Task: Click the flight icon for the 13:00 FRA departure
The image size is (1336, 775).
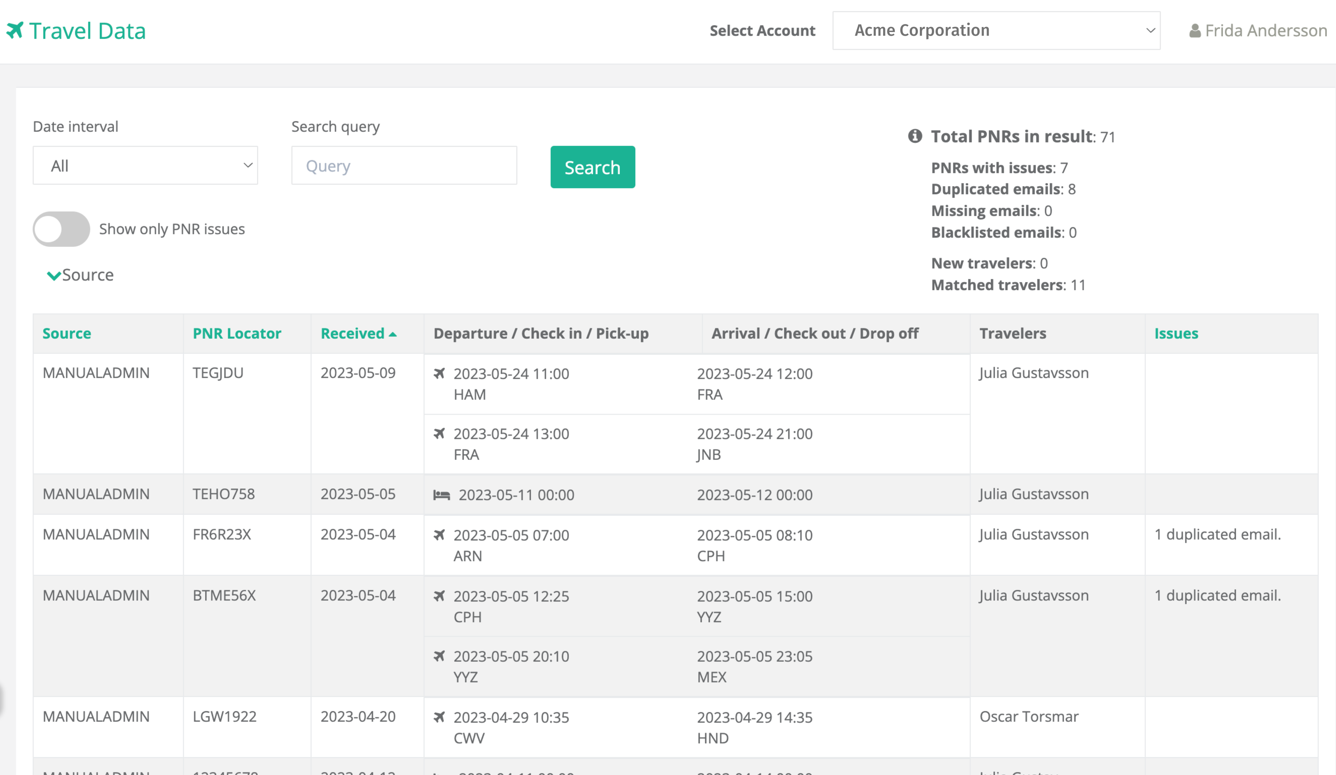Action: point(440,434)
